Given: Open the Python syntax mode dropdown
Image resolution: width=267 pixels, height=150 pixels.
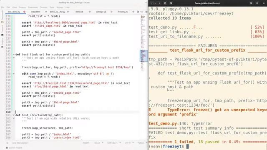Looking at the screenshot, I should tap(142, 143).
